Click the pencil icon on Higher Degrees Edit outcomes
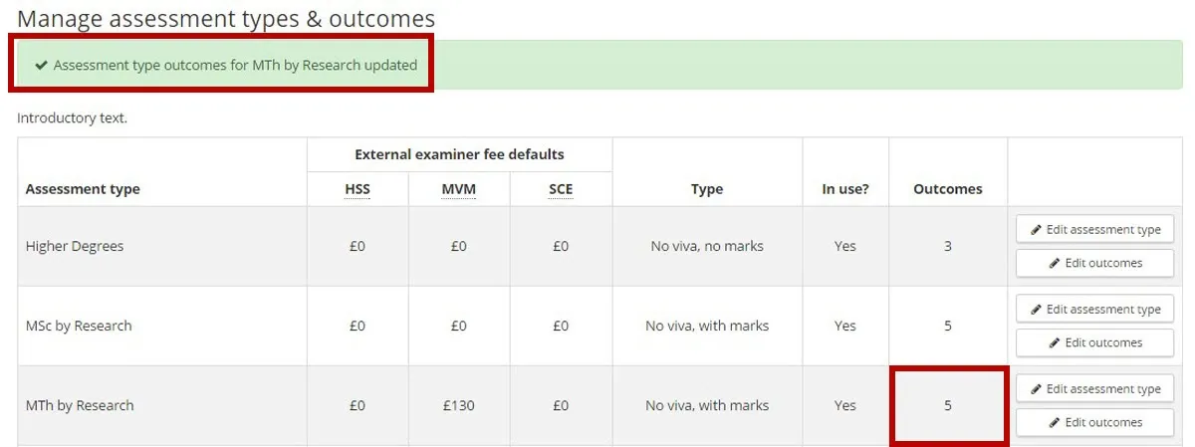This screenshot has height=447, width=1195. [x=1056, y=264]
